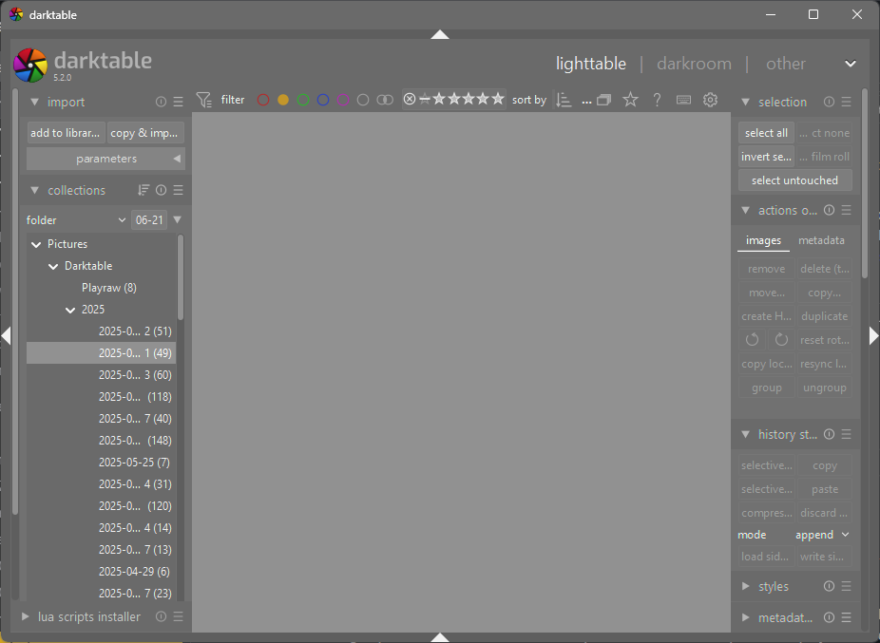This screenshot has height=643, width=880.
Task: Rotate selected images clockwise
Action: 781,339
